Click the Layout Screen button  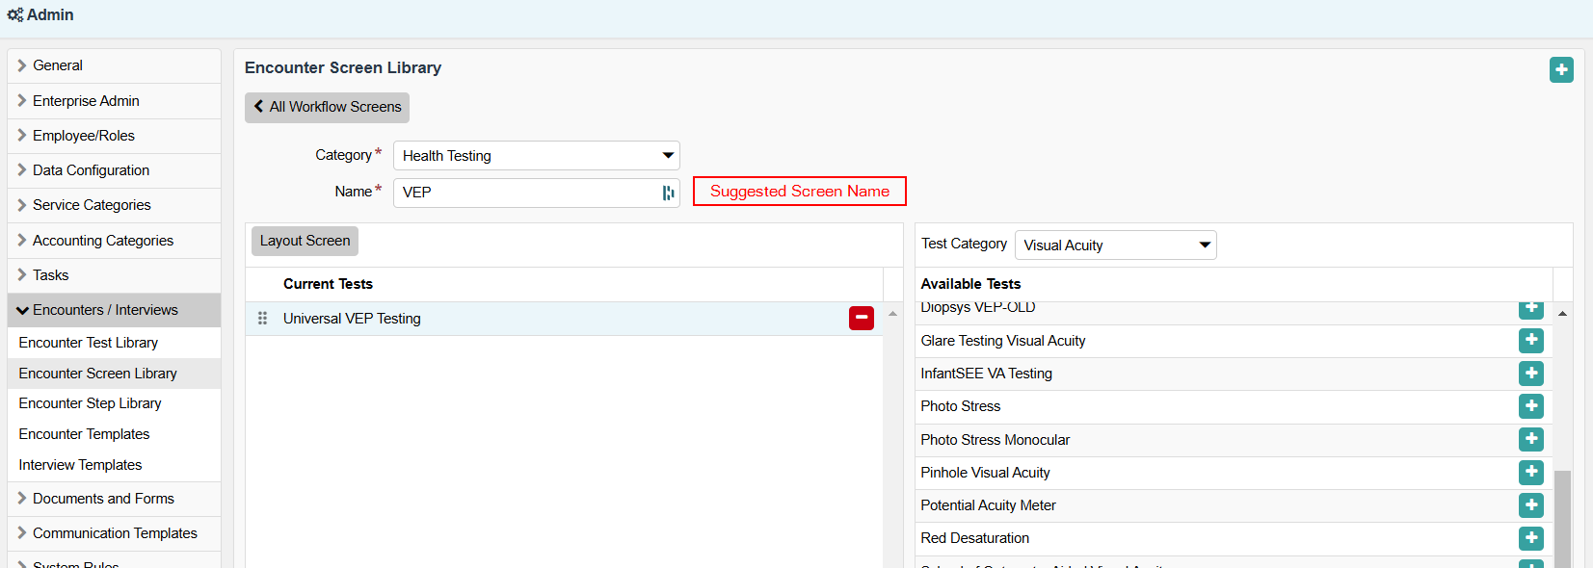pos(305,241)
